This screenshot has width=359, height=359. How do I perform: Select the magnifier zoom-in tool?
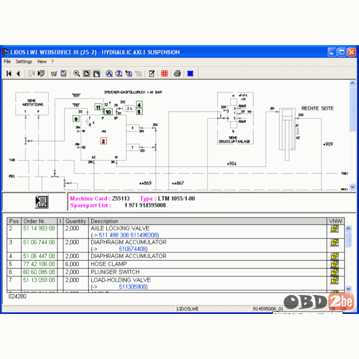point(76,74)
